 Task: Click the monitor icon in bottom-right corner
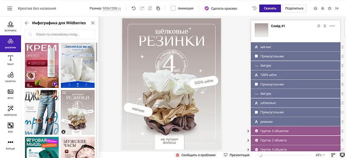342,155
